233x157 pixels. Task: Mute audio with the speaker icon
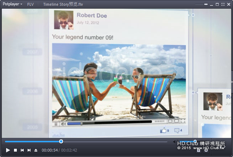[x=175, y=142]
